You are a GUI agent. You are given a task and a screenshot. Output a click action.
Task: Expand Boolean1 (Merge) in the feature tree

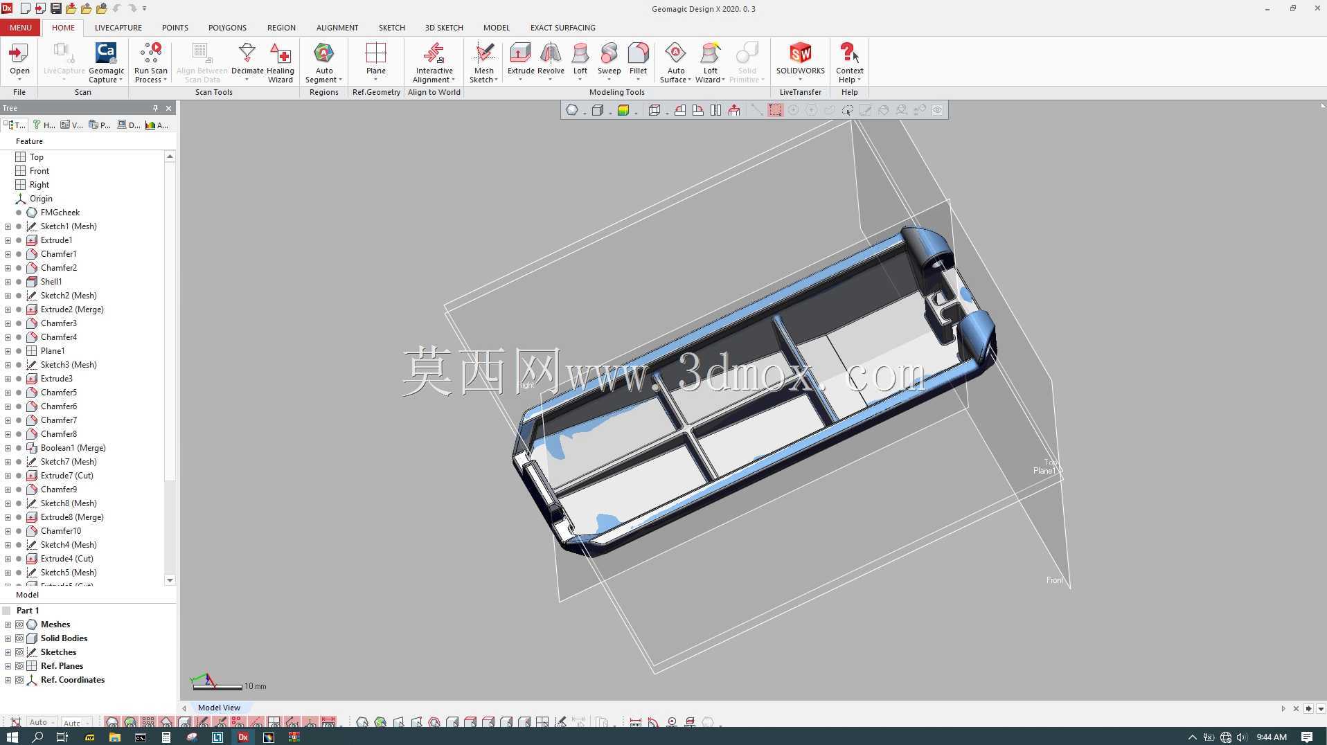click(x=8, y=448)
